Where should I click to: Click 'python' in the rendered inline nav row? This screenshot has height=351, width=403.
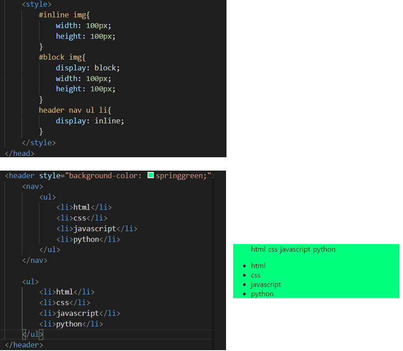pyautogui.click(x=324, y=249)
